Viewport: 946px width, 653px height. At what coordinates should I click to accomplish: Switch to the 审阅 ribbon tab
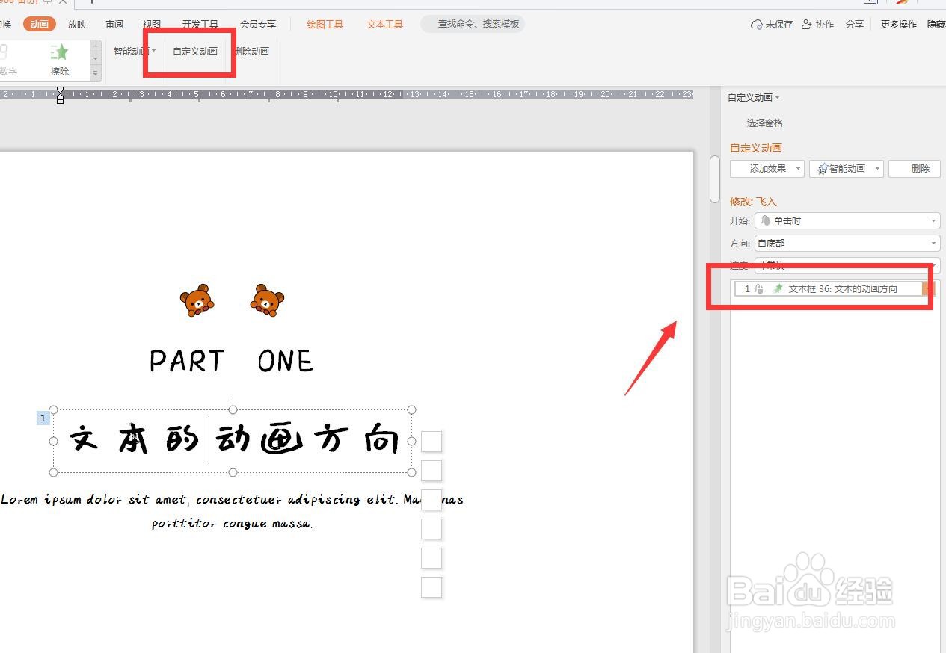(114, 24)
